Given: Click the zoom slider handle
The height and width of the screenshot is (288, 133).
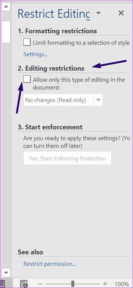Looking at the screenshot, I should pyautogui.click(x=73, y=284).
